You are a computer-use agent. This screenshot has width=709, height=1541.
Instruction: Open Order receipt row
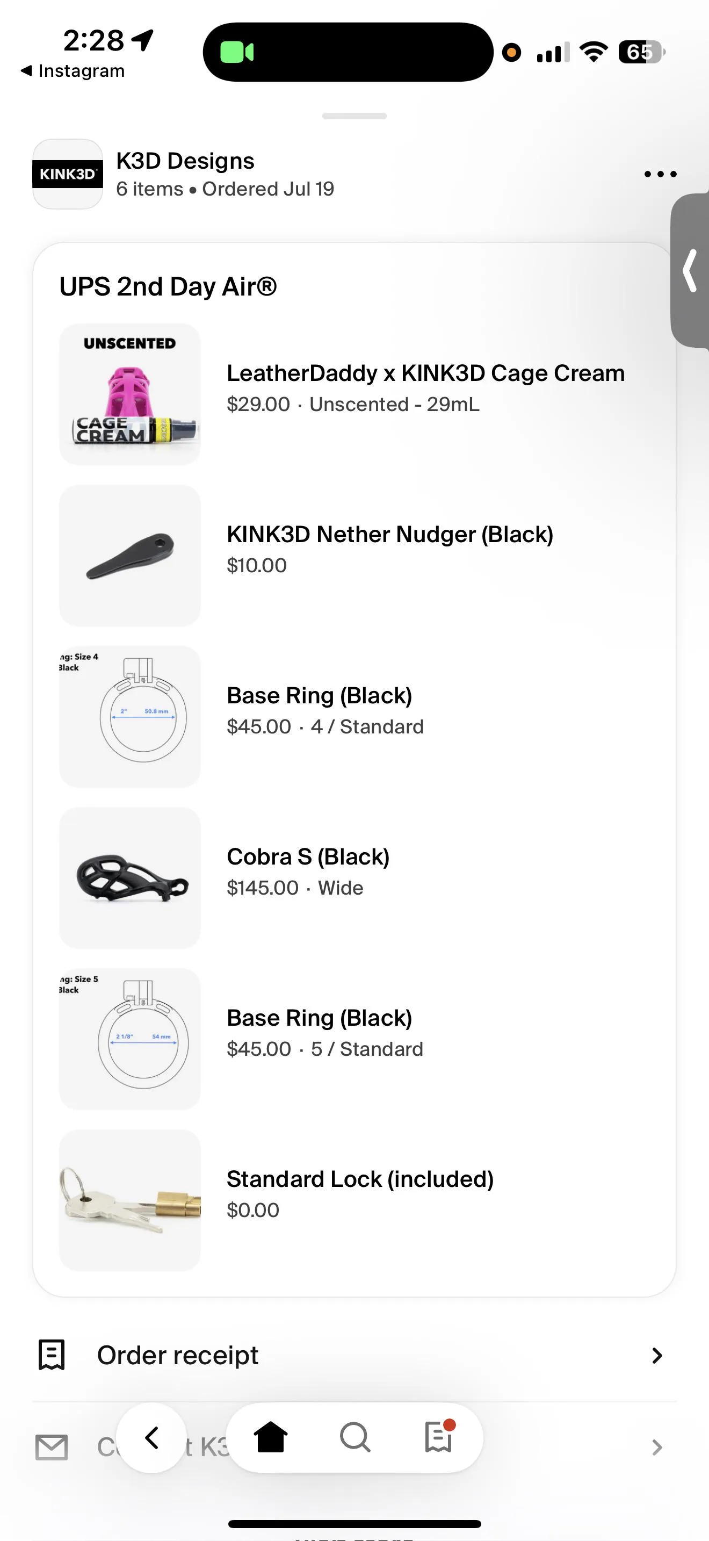(178, 1355)
